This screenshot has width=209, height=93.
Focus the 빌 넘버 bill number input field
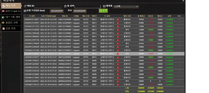tap(88, 6)
